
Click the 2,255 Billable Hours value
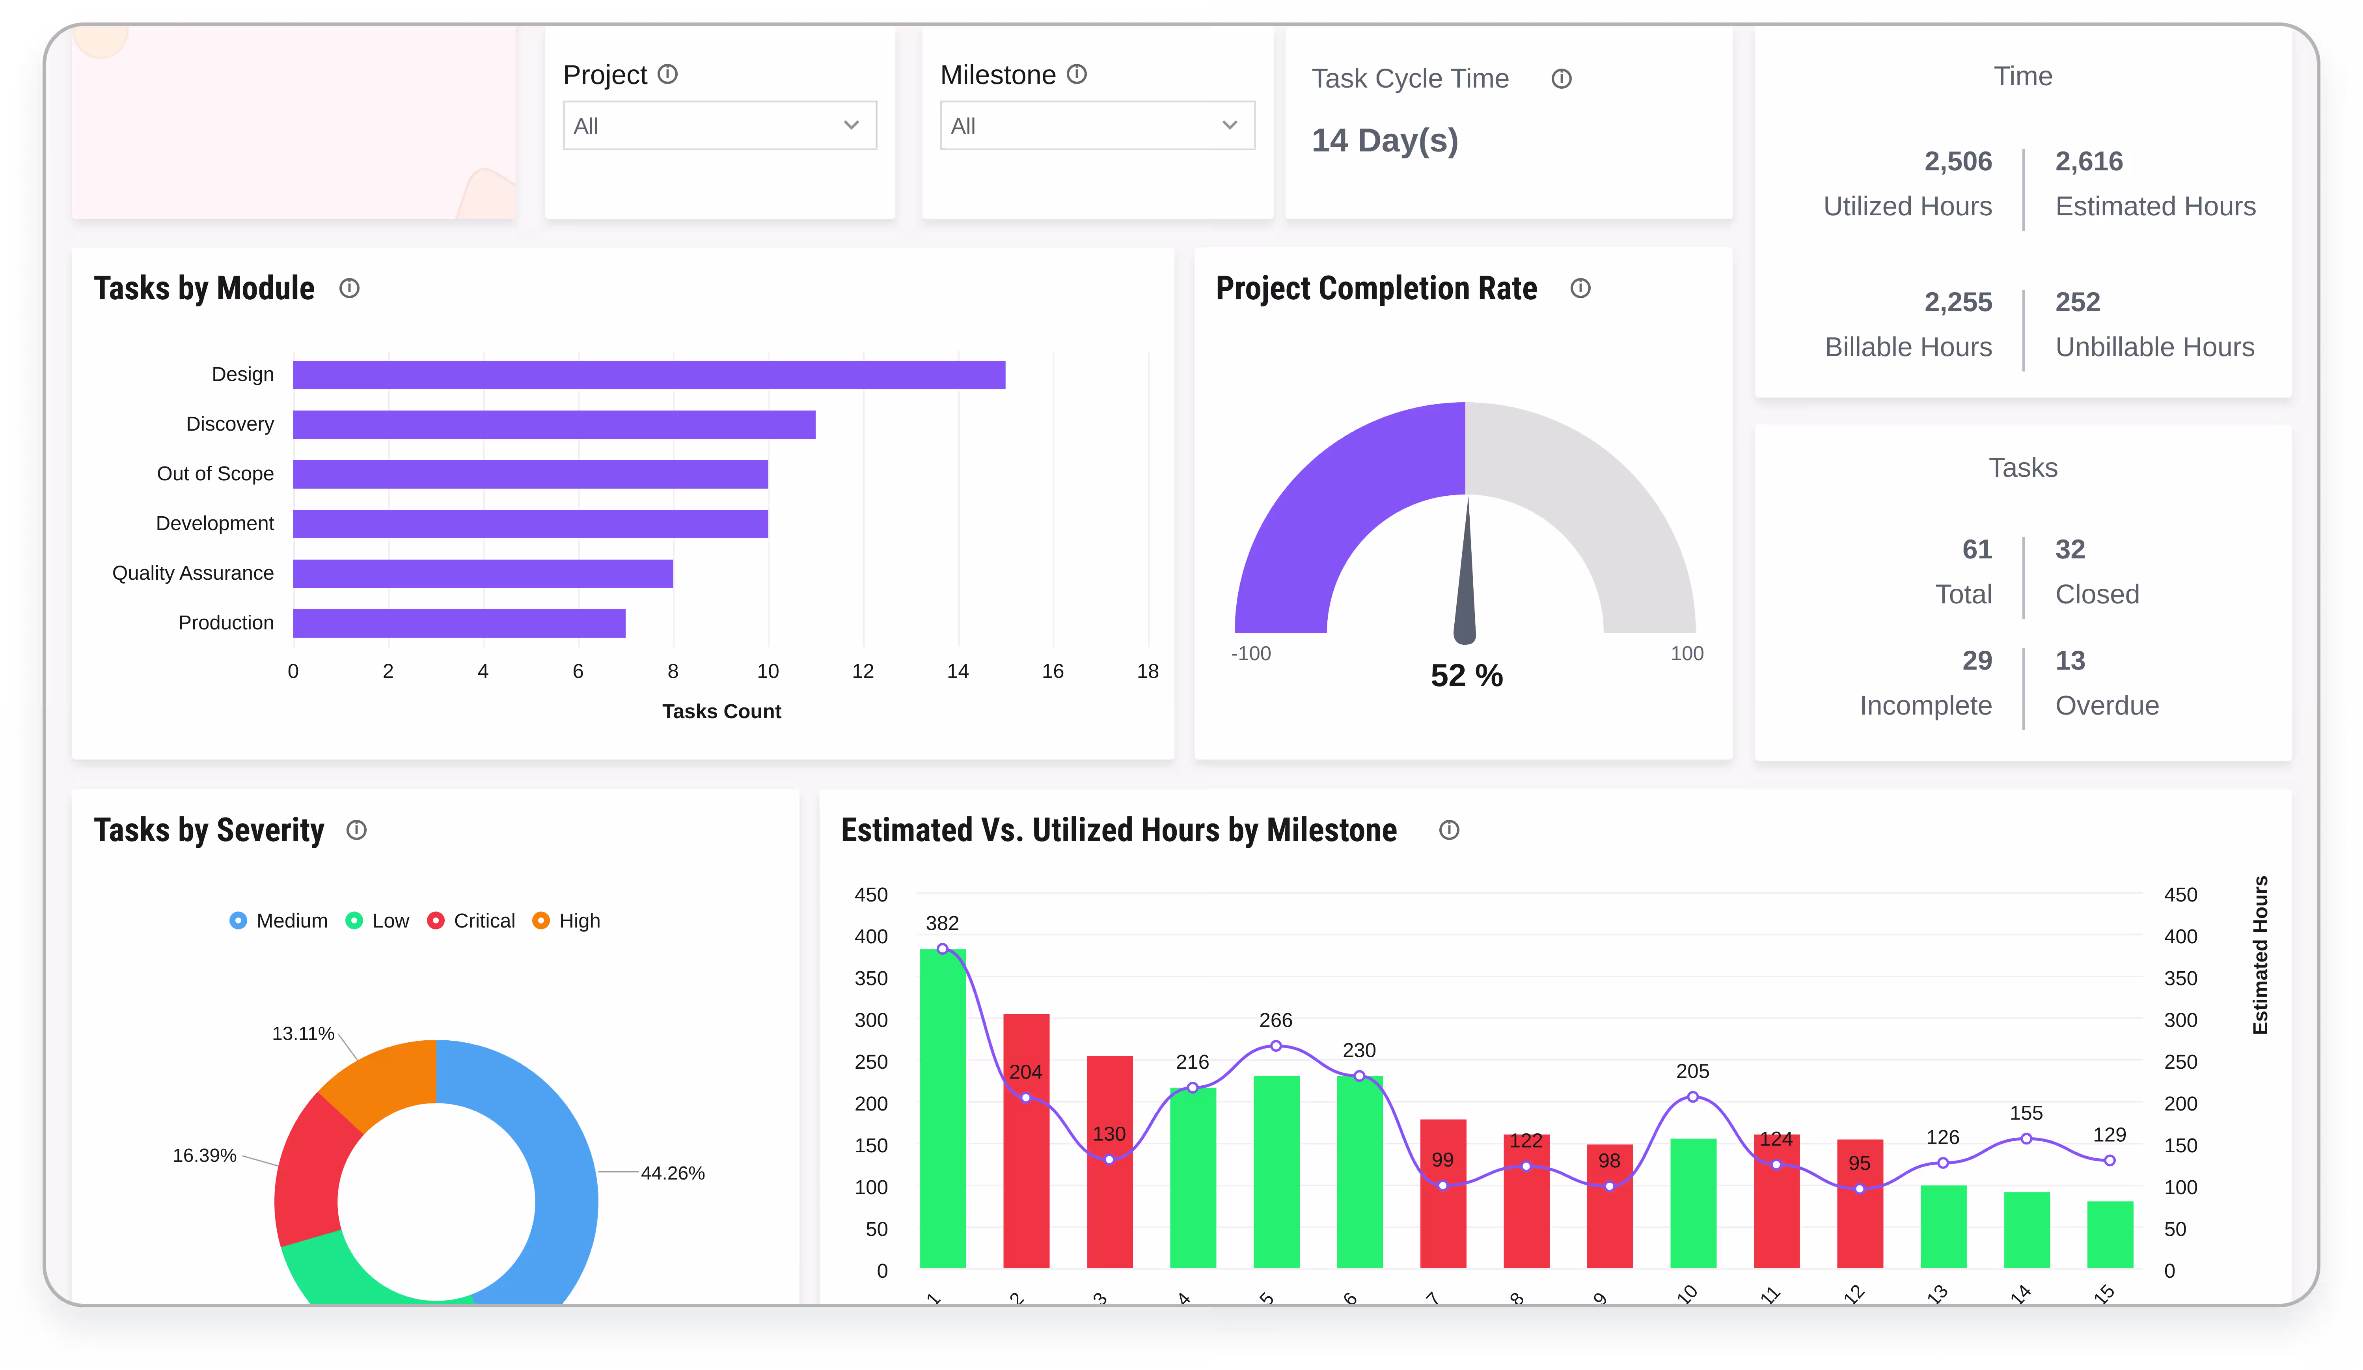(1958, 302)
